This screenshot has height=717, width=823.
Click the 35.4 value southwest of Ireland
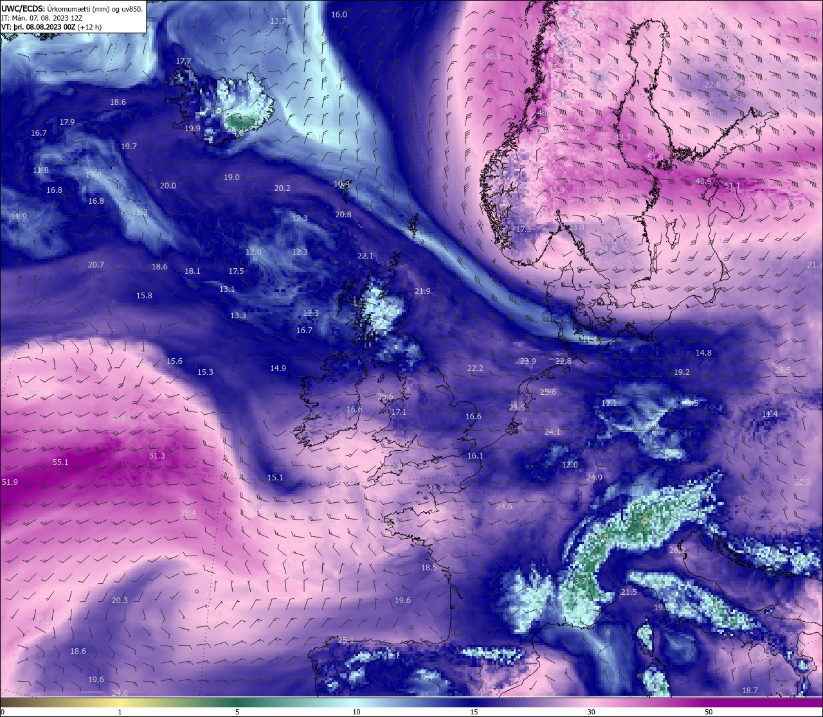(188, 513)
